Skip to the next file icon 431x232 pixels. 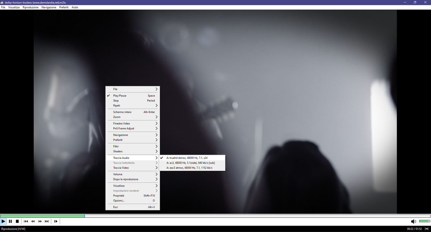47,221
